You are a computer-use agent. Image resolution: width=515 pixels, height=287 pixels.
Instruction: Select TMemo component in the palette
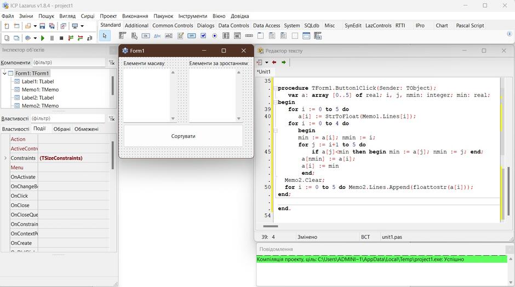(180, 36)
